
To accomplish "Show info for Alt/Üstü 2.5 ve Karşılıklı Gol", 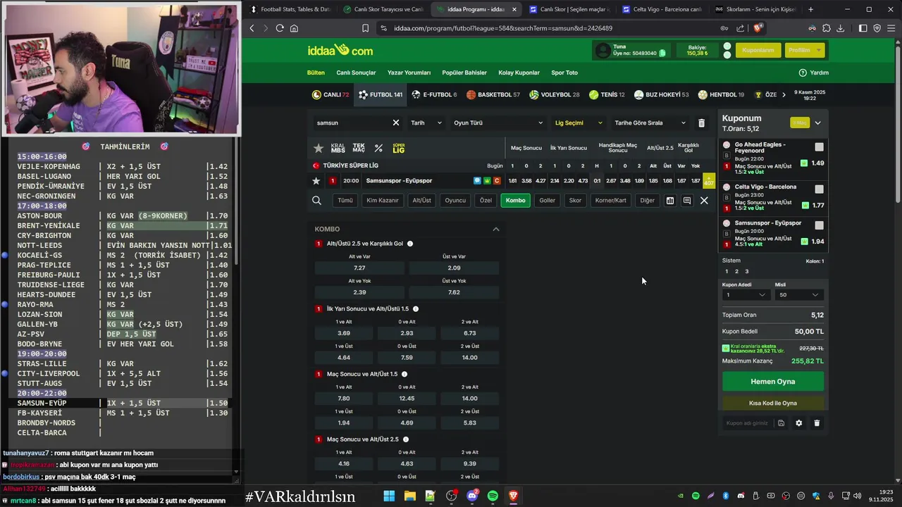I will coord(410,244).
